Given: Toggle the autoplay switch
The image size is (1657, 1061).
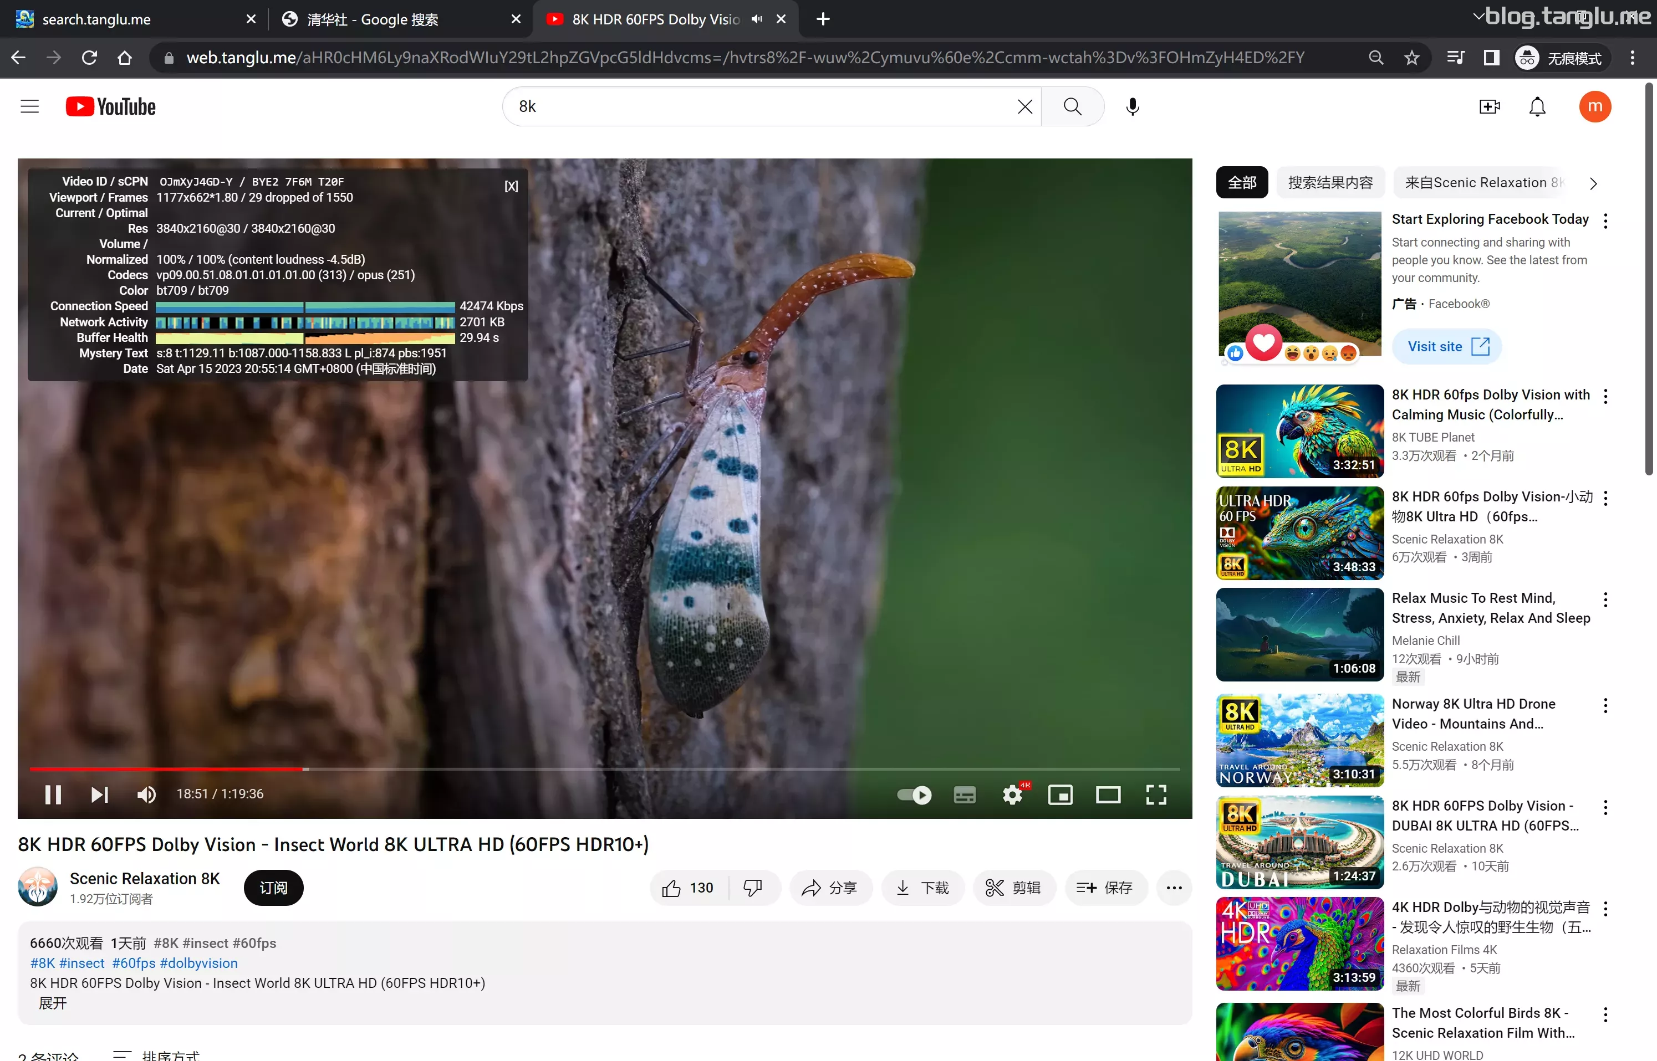Looking at the screenshot, I should point(914,795).
